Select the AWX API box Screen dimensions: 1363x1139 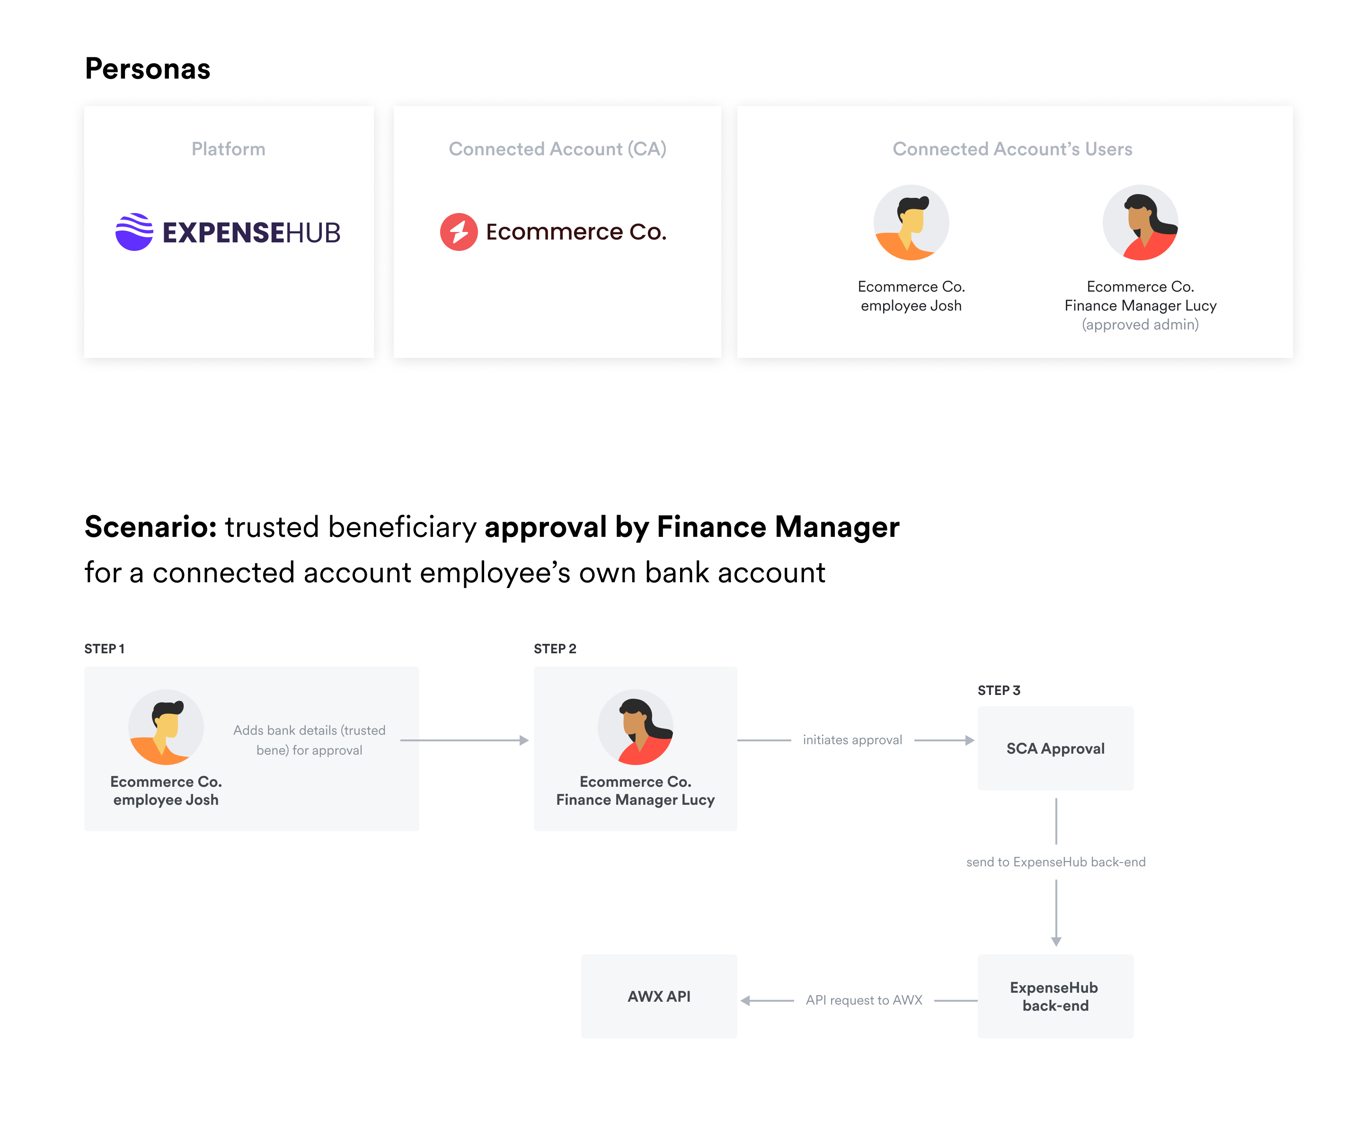click(659, 997)
